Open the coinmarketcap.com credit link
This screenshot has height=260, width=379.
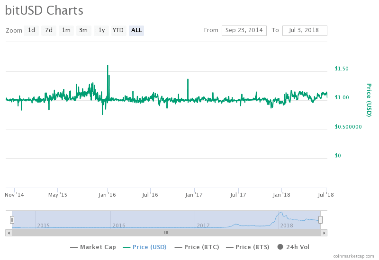(353, 256)
